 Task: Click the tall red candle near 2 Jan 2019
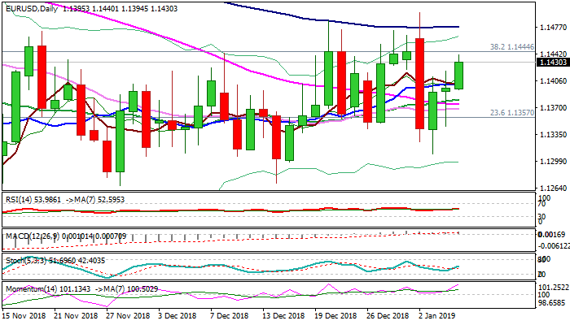point(419,83)
